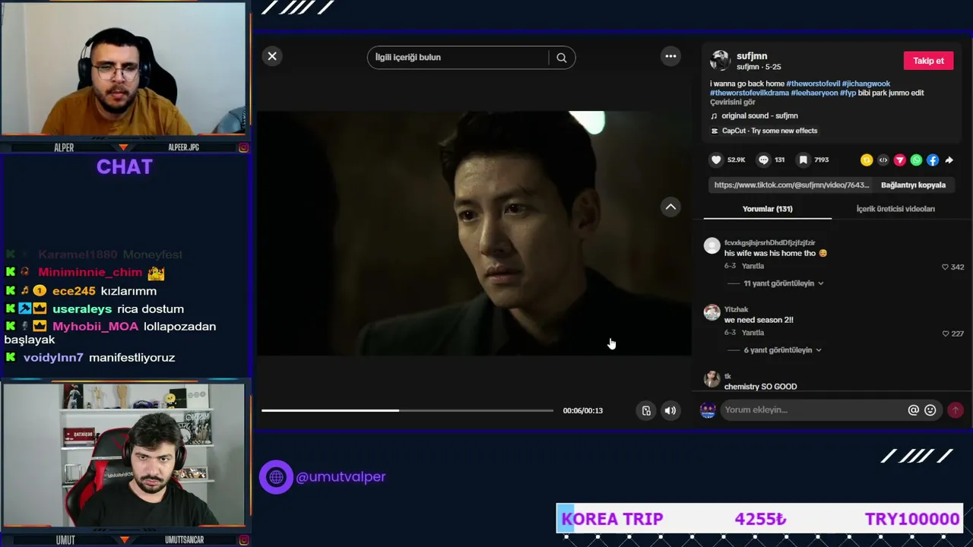
Task: Like the video with heart icon
Action: [x=716, y=160]
